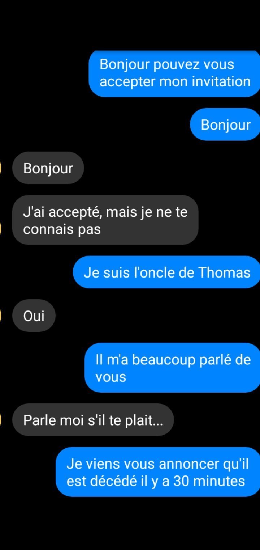Tap the "Il m'a beaucoup parlé de vous" bubble
The image size is (260, 550).
pyautogui.click(x=173, y=368)
